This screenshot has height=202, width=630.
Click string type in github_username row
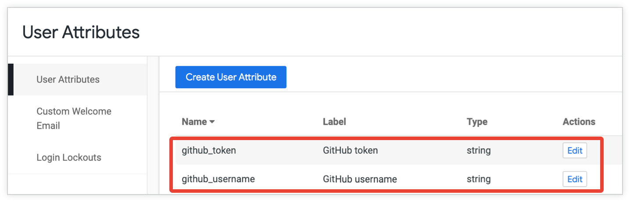point(479,179)
